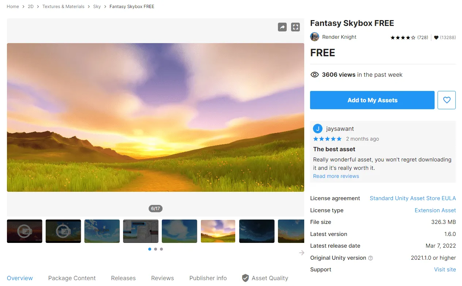This screenshot has height=286, width=462.
Task: Select the dark night sky thumbnail
Action: click(x=257, y=231)
